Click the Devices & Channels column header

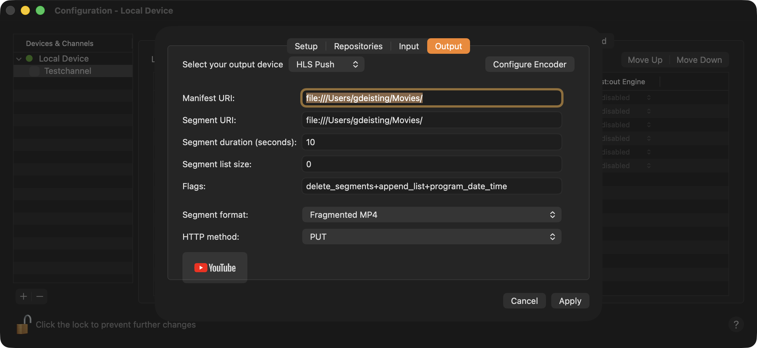click(x=73, y=43)
